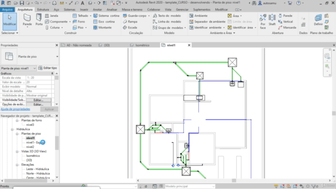
Task: Select the Vertical opening tool
Action: point(286,22)
